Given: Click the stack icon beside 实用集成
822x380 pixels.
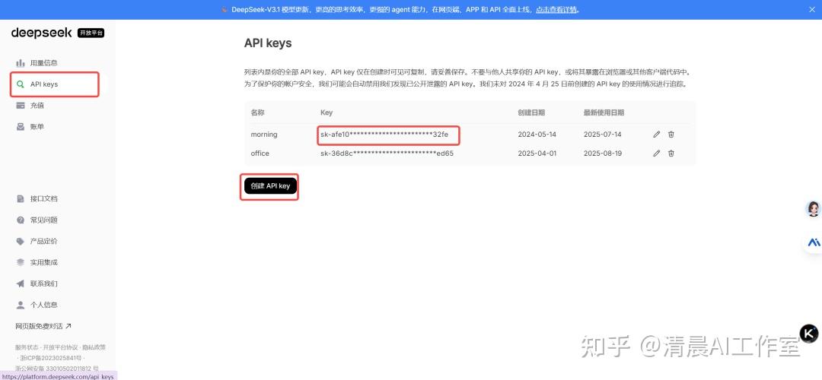Looking at the screenshot, I should click(21, 262).
